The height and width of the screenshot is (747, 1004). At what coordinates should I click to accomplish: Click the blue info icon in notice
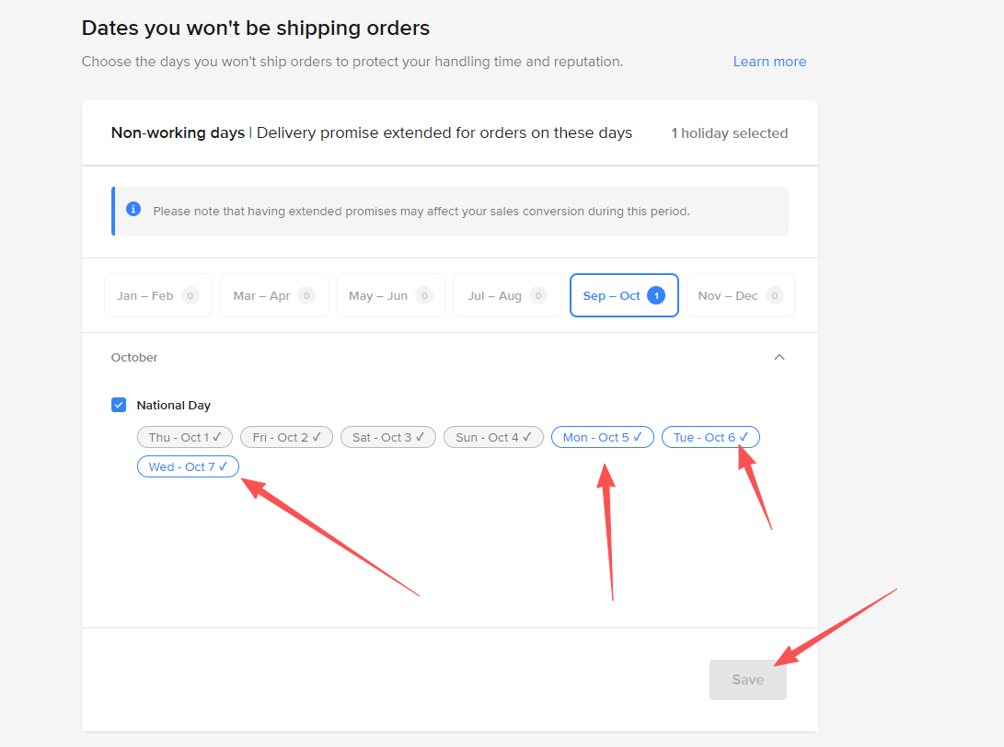click(133, 209)
